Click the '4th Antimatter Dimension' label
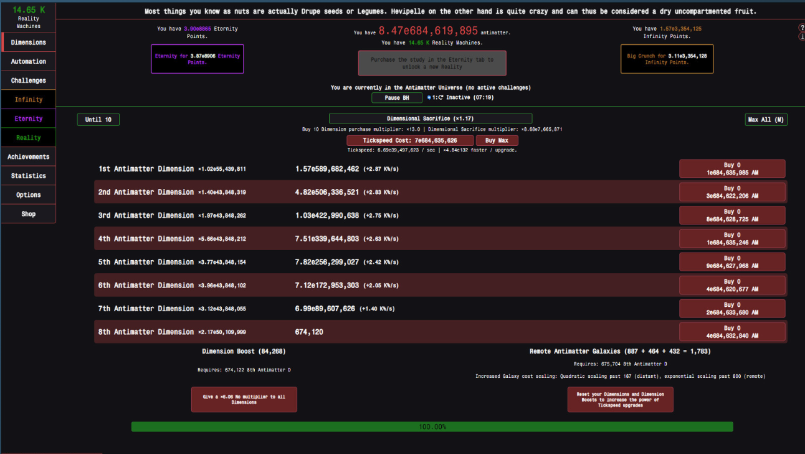 coord(146,239)
